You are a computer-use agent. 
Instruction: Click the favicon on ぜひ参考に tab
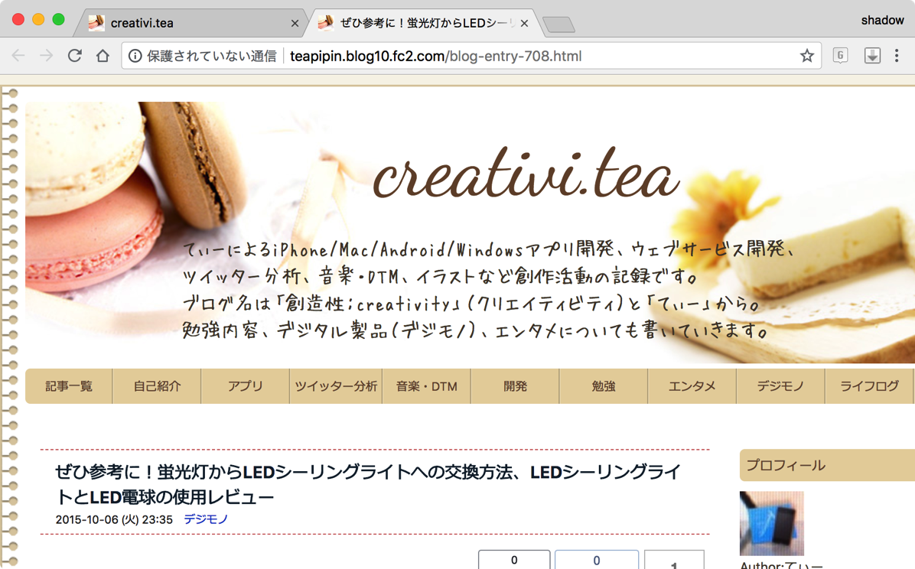click(326, 24)
